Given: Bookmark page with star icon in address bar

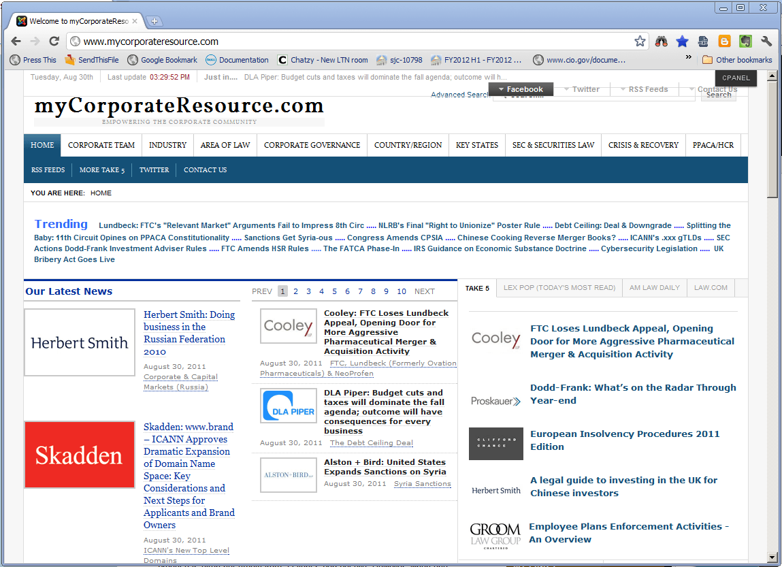Looking at the screenshot, I should coord(640,42).
